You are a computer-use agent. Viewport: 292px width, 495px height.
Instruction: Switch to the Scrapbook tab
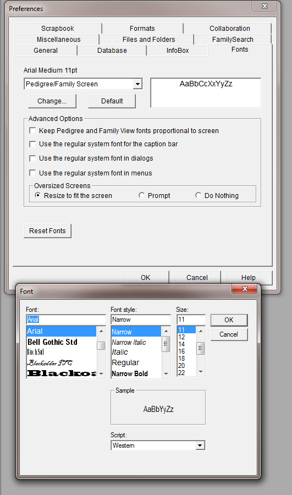point(57,29)
